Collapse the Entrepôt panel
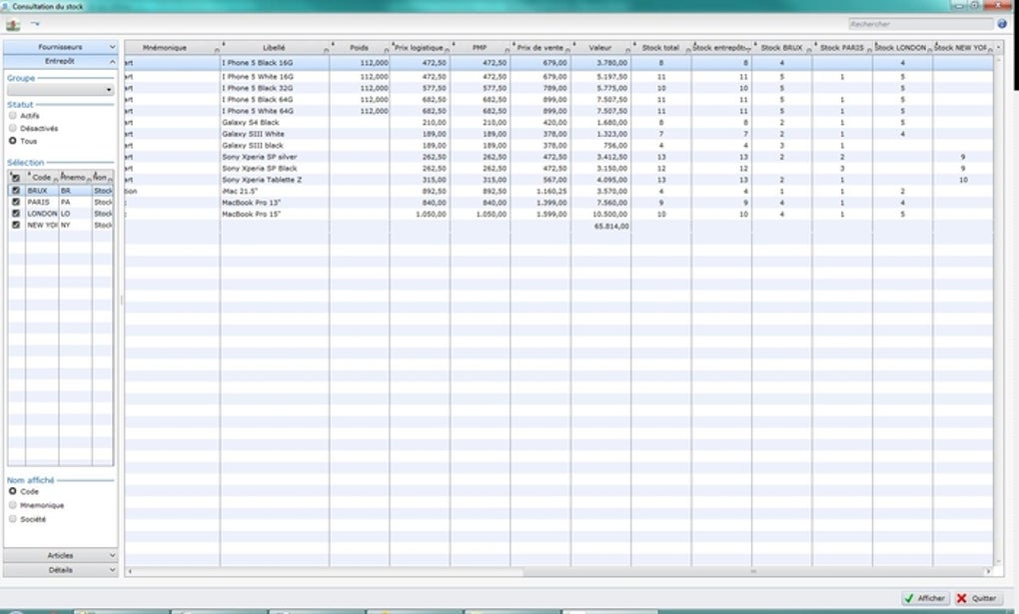This screenshot has height=614, width=1019. (x=60, y=59)
